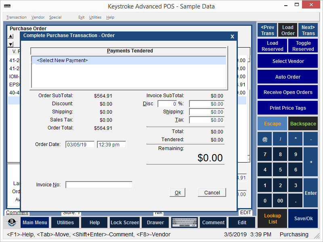Click the Ok button in dialog
323x242 pixels.
[x=178, y=193]
